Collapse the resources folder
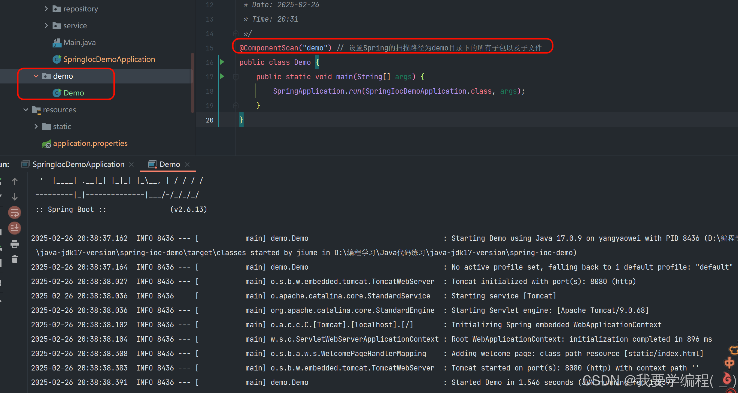The image size is (738, 393). coord(26,110)
